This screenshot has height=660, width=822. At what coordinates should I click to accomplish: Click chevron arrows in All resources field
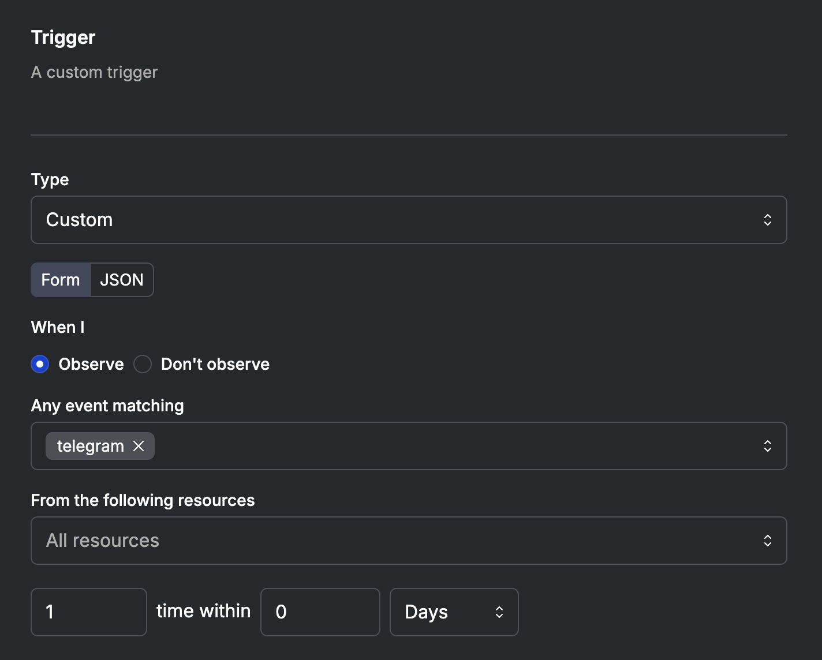[x=767, y=541]
